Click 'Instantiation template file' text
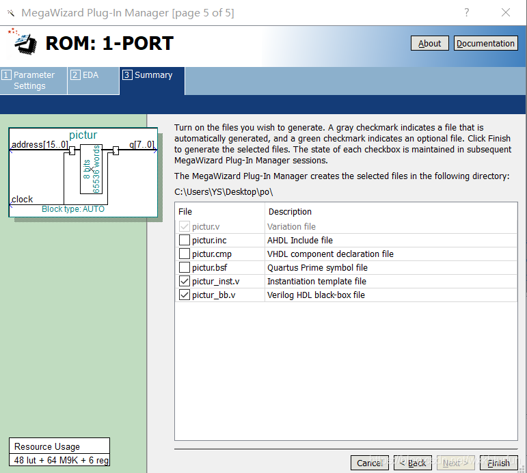 [316, 281]
